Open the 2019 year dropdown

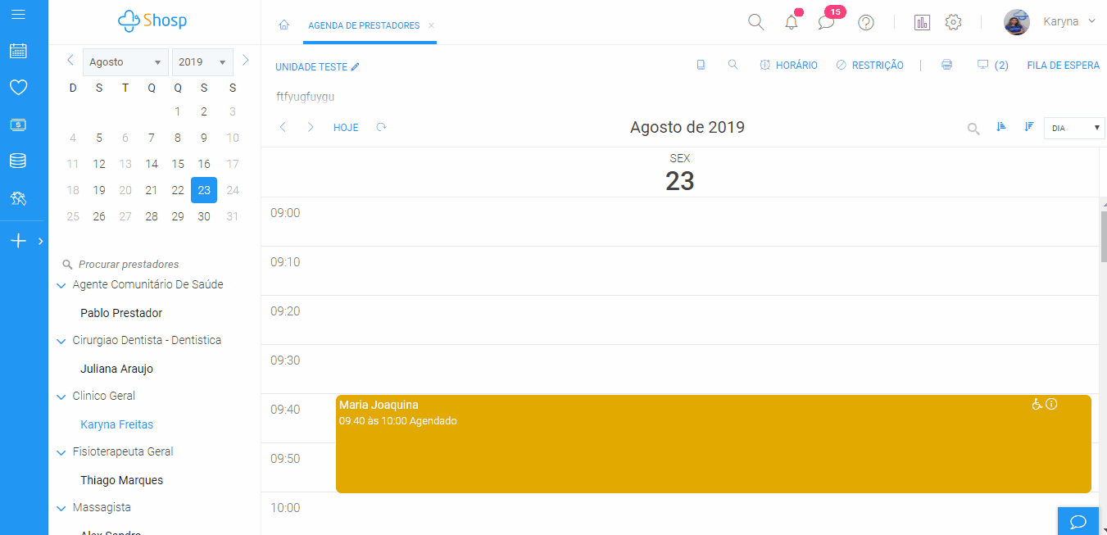(x=202, y=62)
